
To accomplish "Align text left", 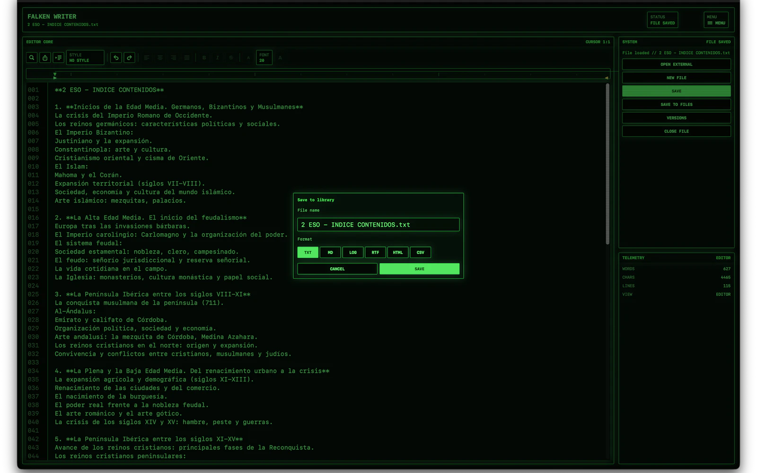I will coord(147,58).
